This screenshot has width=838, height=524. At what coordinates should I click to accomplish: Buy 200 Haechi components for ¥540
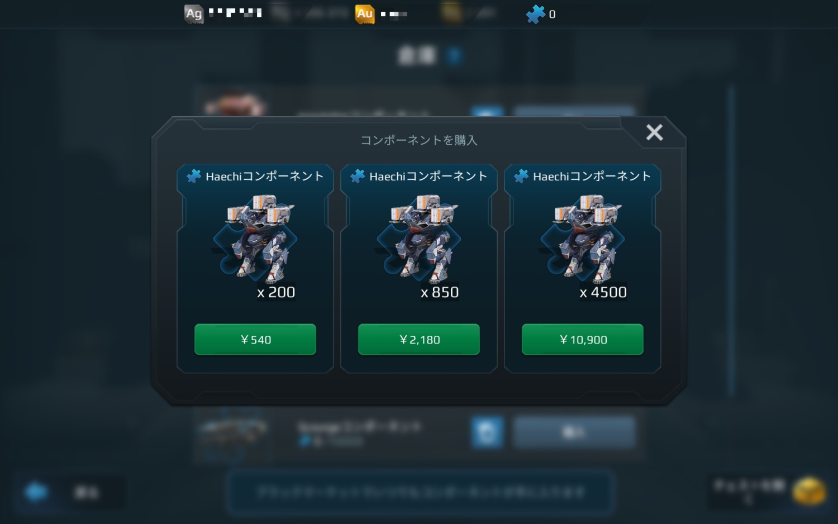point(255,339)
